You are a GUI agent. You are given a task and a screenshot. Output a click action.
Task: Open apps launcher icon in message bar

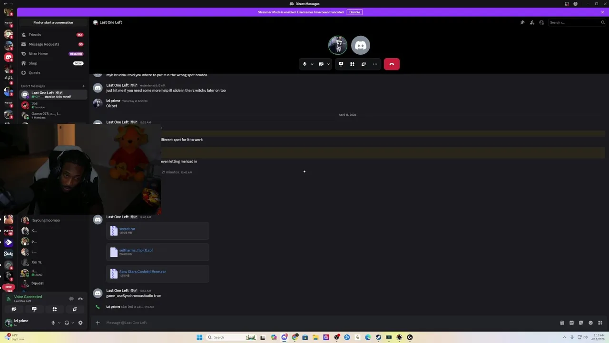pos(600,323)
